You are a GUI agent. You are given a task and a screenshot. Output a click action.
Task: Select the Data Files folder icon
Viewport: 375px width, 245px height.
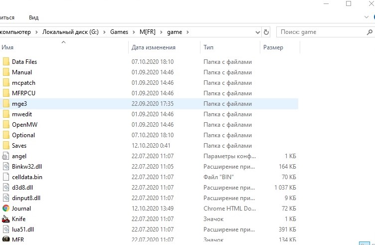click(x=6, y=62)
